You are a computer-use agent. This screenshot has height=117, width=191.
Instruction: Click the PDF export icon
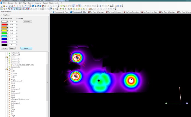pyautogui.click(x=14, y=6)
